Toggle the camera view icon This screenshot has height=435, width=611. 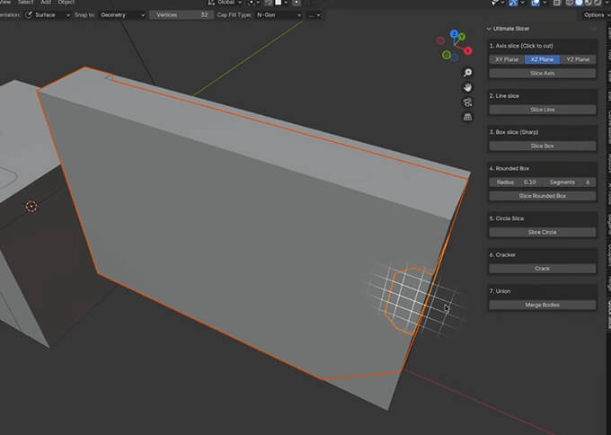pos(467,102)
